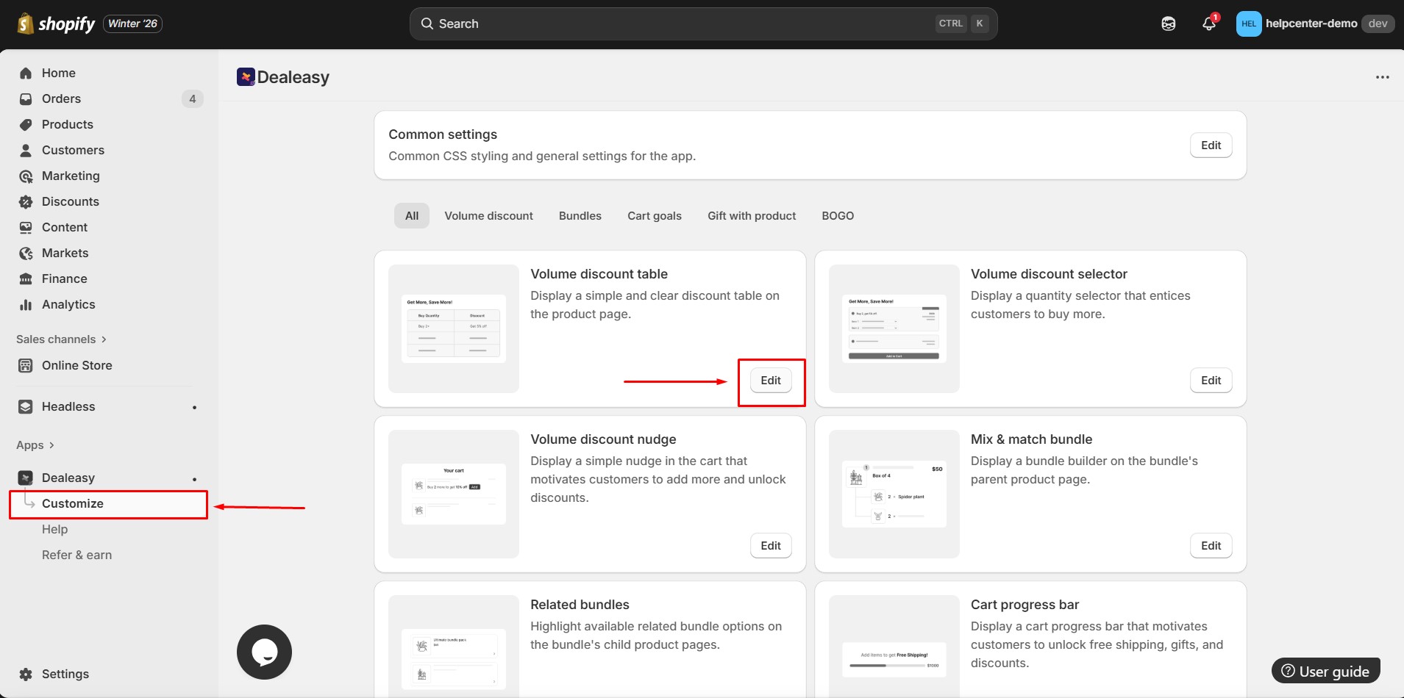
Task: Expand the Apps section chevron
Action: [51, 445]
